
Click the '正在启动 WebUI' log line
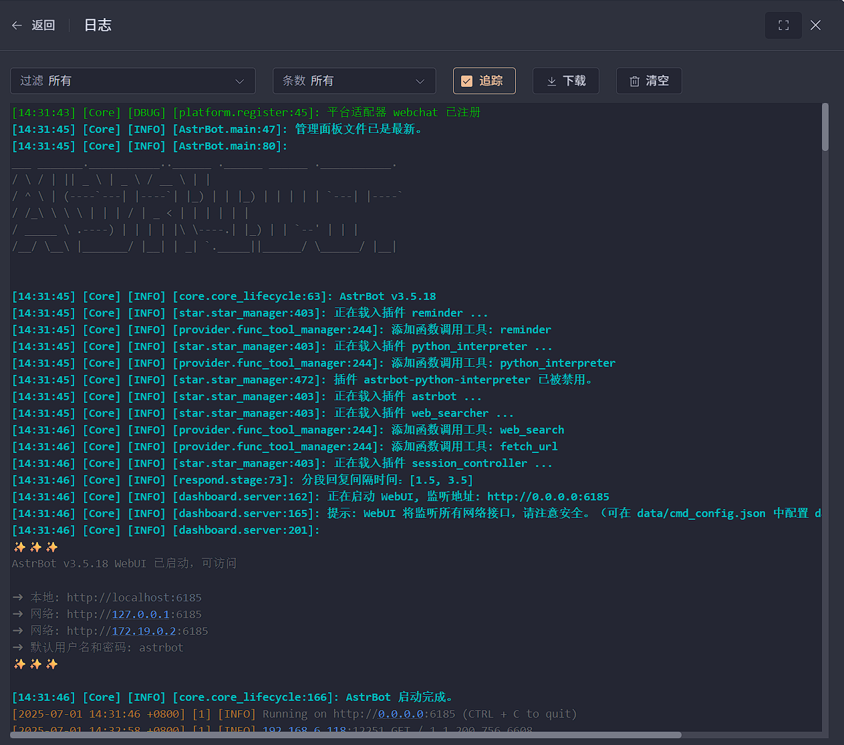[311, 497]
